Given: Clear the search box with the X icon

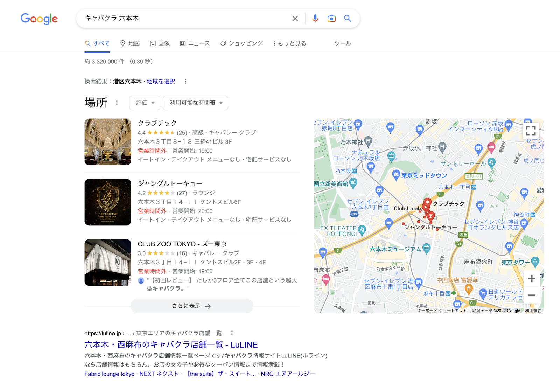Looking at the screenshot, I should click(x=295, y=19).
